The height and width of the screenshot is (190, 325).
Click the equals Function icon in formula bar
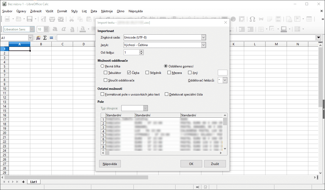tap(51, 38)
